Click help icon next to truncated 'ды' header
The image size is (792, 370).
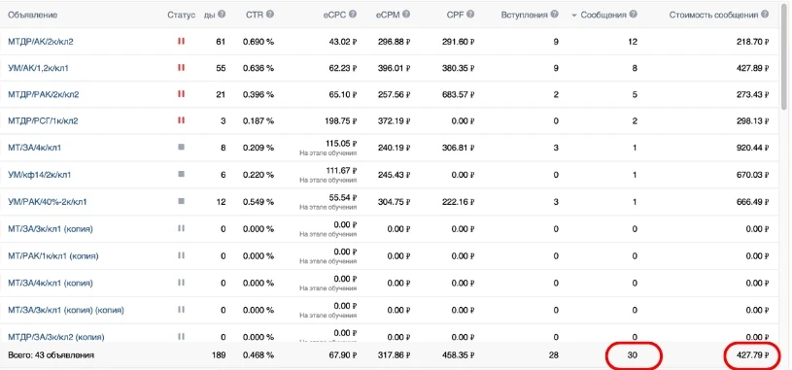[x=222, y=15]
